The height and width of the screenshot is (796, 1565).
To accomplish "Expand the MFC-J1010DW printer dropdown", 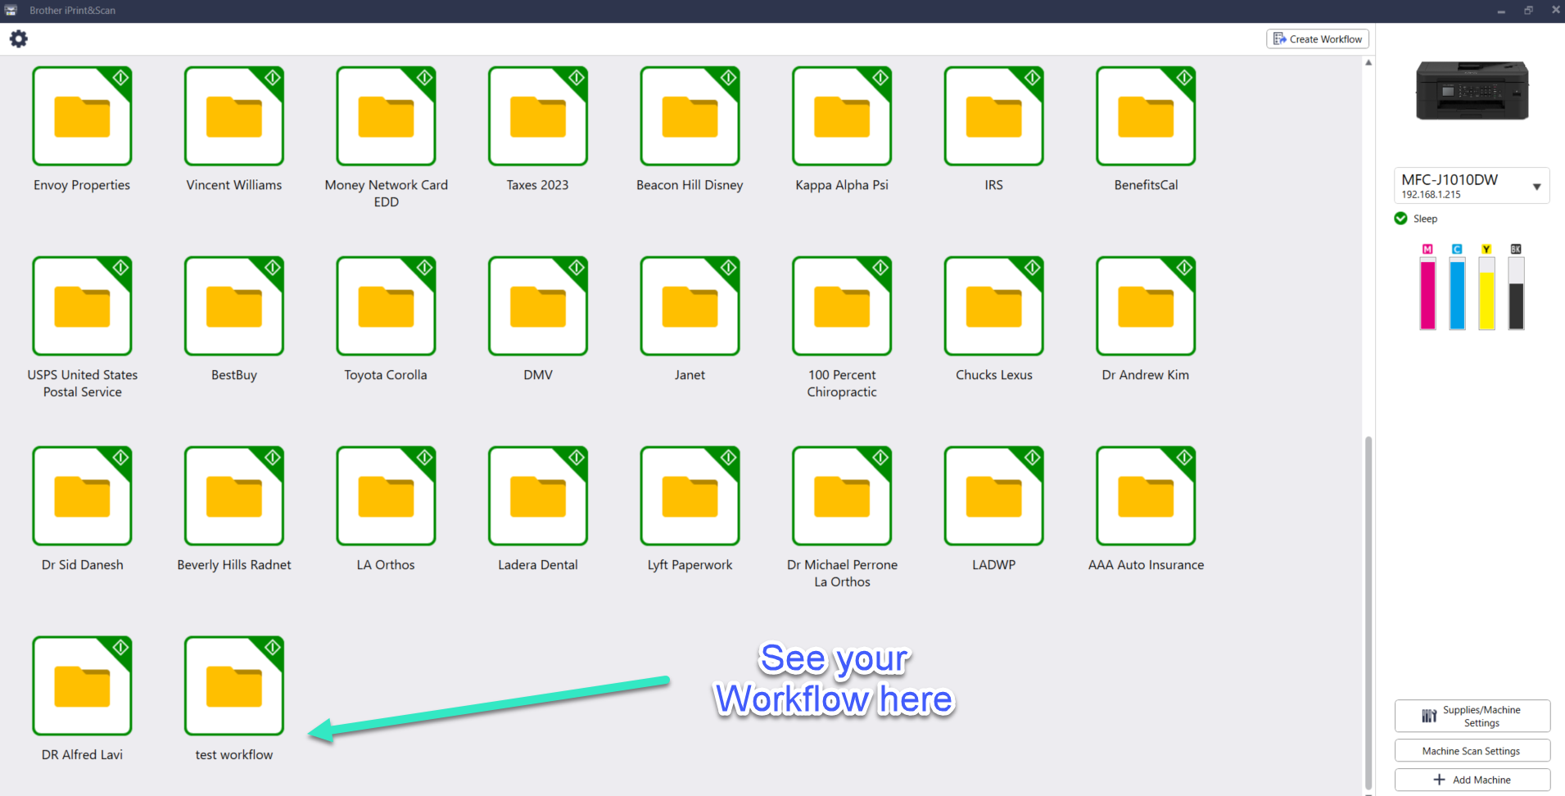I will (x=1536, y=187).
